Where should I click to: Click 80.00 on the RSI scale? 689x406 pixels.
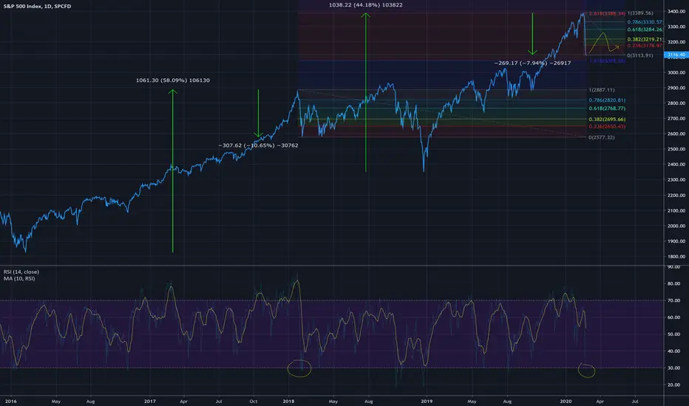(673, 284)
